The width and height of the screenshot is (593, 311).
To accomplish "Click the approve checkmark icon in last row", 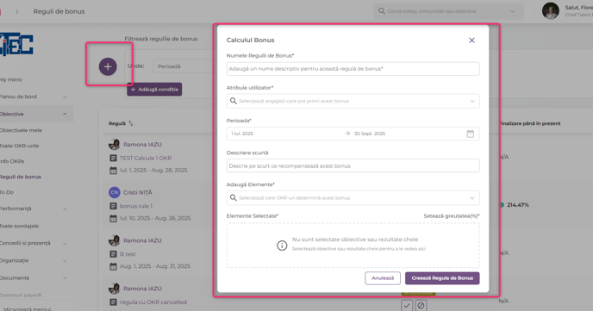I will pos(407,305).
